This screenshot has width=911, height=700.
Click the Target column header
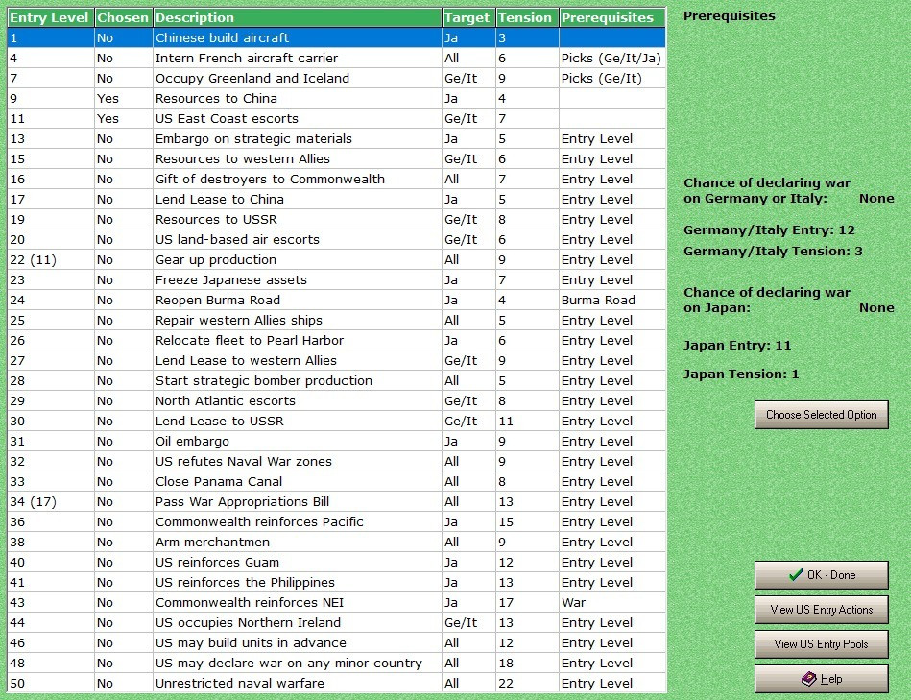(468, 18)
